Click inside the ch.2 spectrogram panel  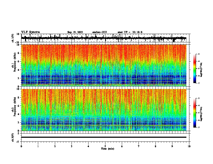pyautogui.click(x=104, y=110)
